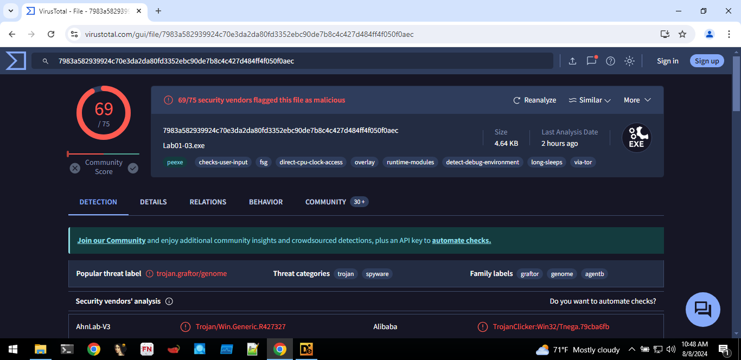Click the via-tor tag
Viewport: 741px width, 360px height.
pyautogui.click(x=583, y=162)
